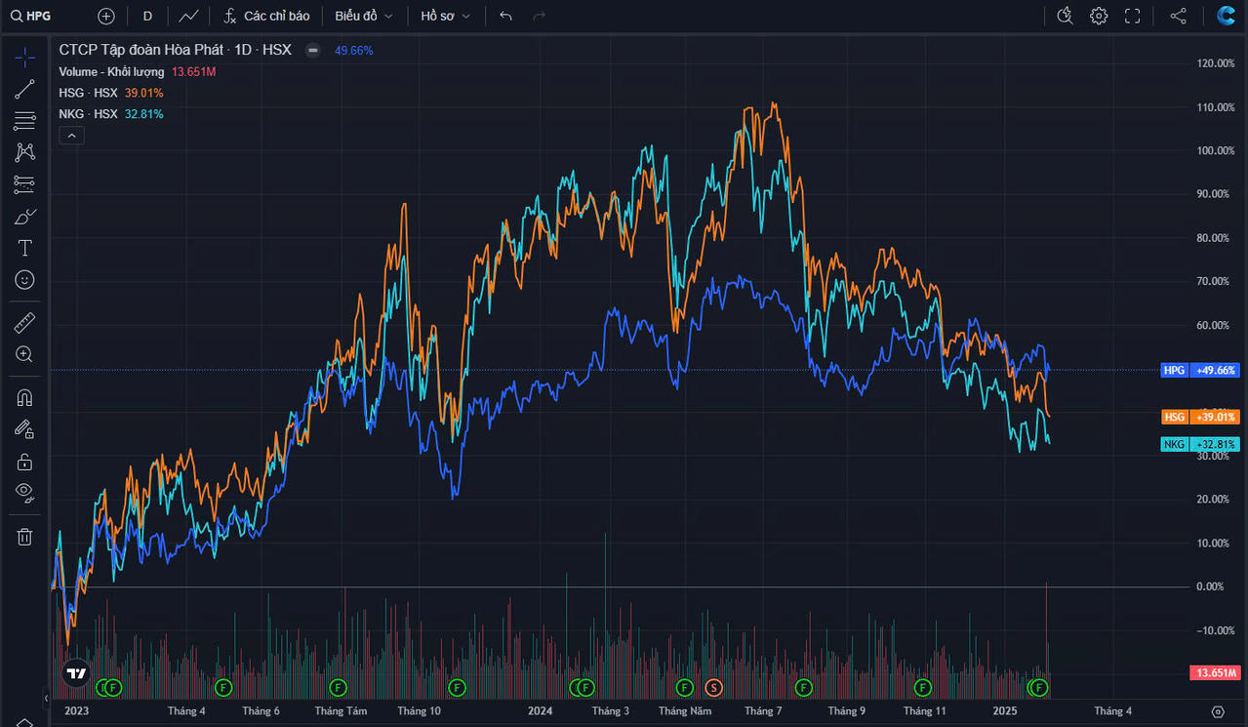The image size is (1248, 727).
Task: Open Các chỉ báo indicators menu
Action: point(265,16)
